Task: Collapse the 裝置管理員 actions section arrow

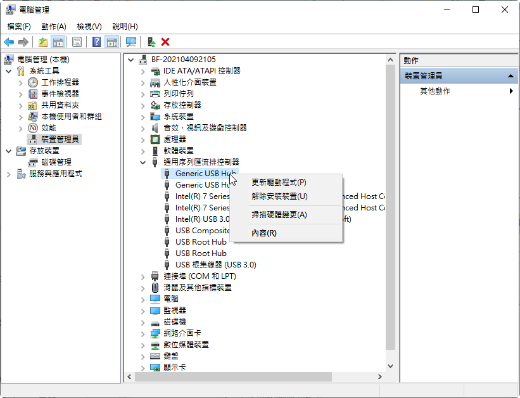Action: [x=510, y=76]
